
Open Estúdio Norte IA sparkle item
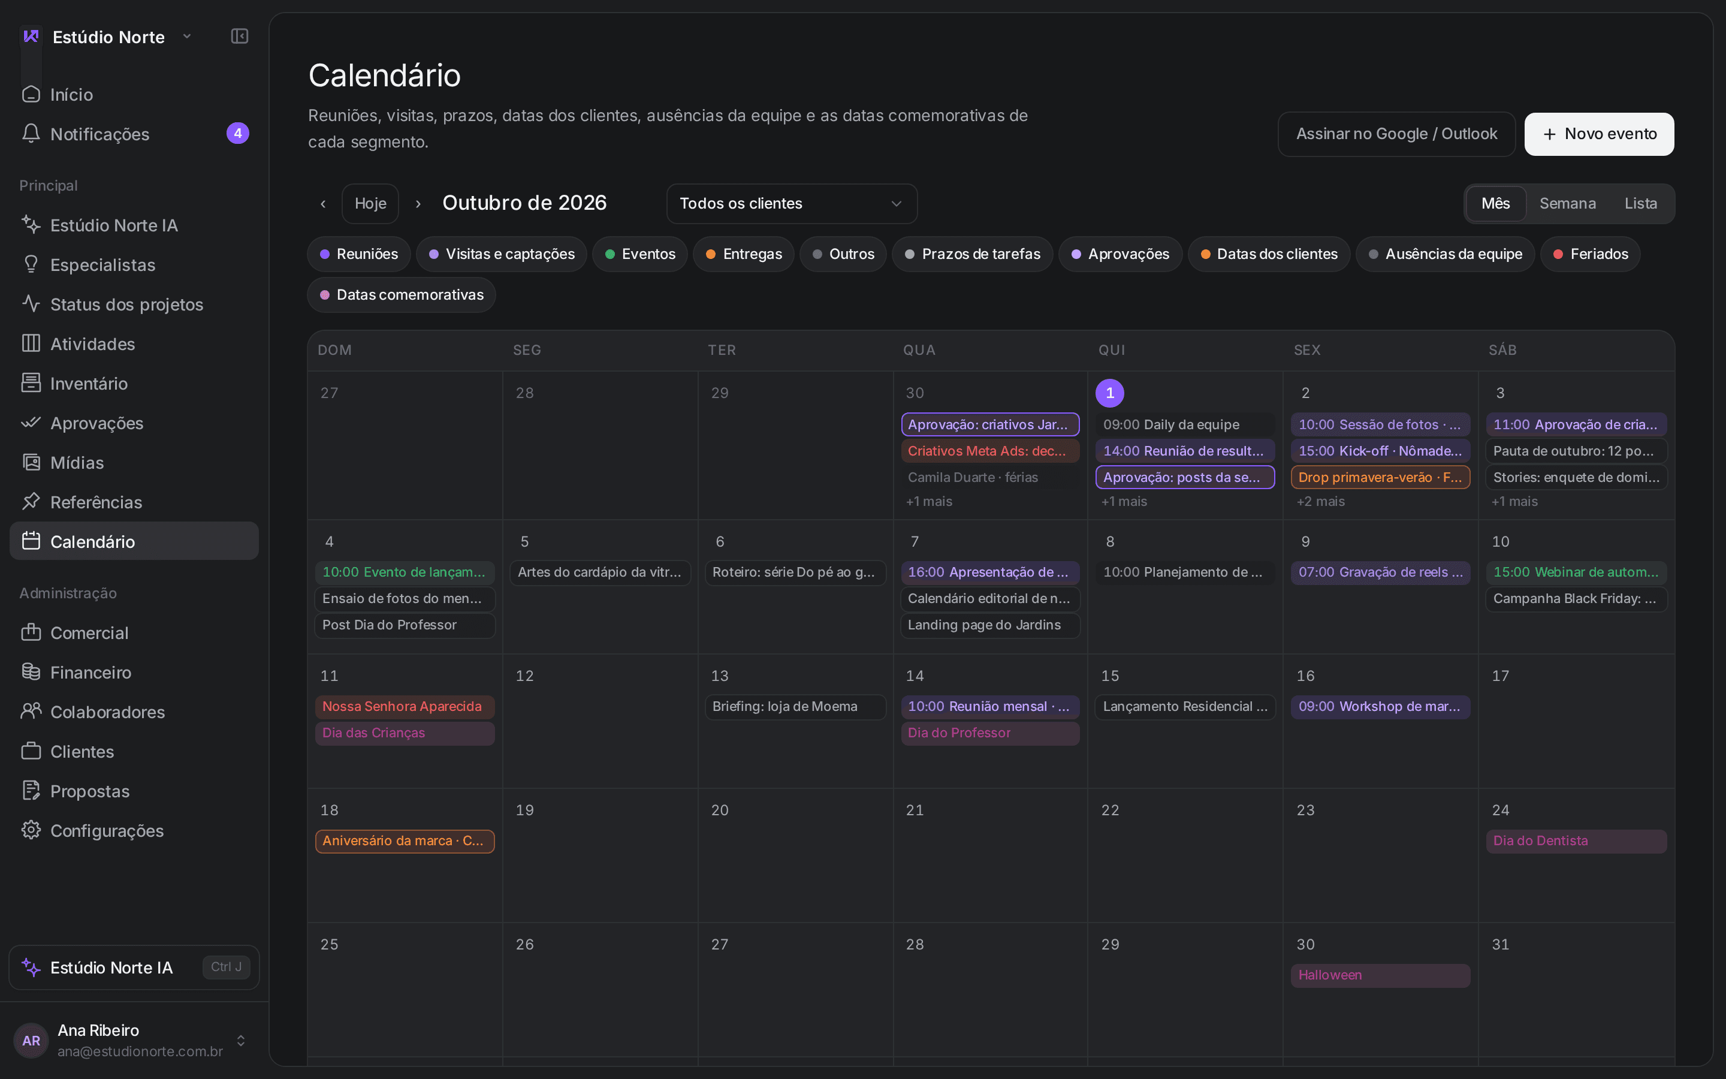coord(134,225)
